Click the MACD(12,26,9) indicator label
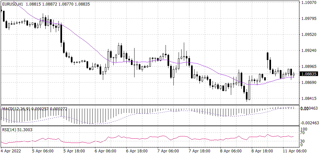 click(18, 109)
